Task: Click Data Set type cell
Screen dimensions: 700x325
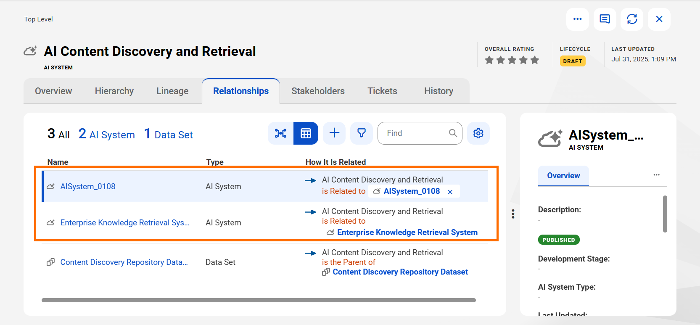Action: tap(220, 262)
